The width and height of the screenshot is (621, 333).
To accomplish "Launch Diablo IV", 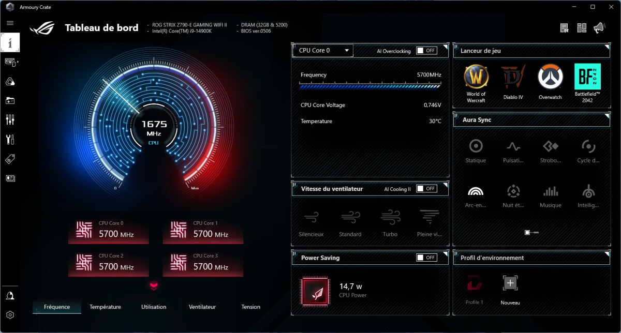I will [x=513, y=83].
